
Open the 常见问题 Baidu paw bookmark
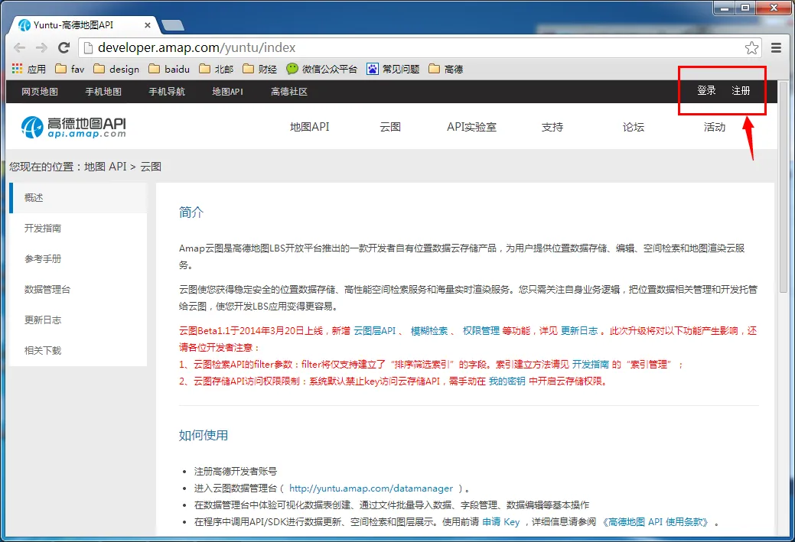coord(393,69)
